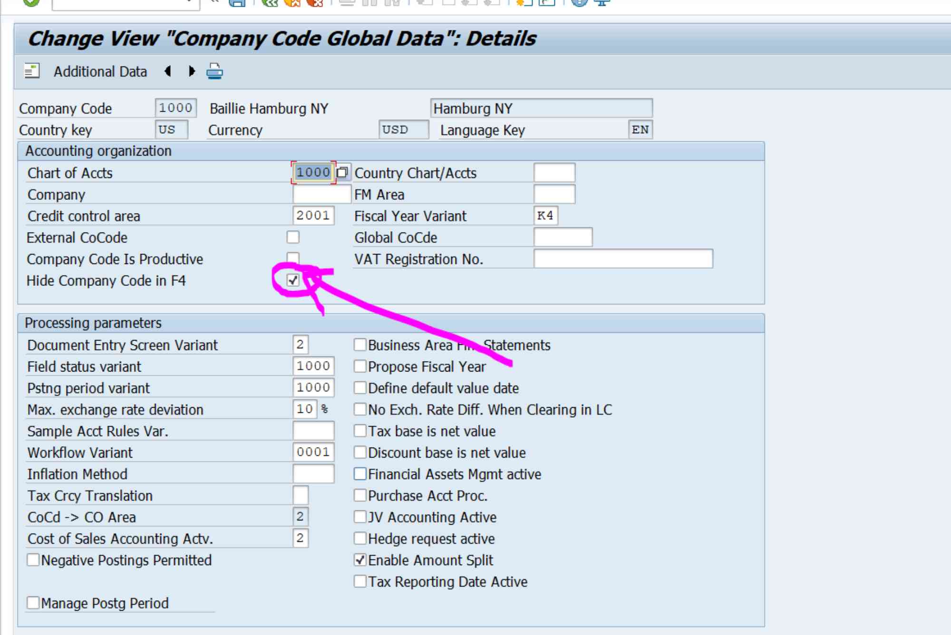Click Baillie Hamburg NY company name

pyautogui.click(x=269, y=108)
